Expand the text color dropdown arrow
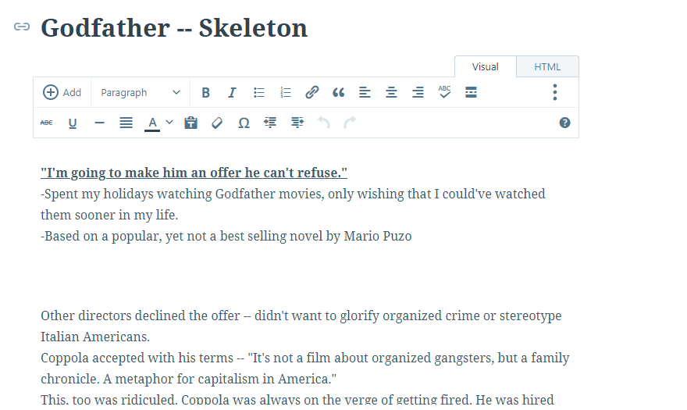This screenshot has height=410, width=687. tap(169, 123)
